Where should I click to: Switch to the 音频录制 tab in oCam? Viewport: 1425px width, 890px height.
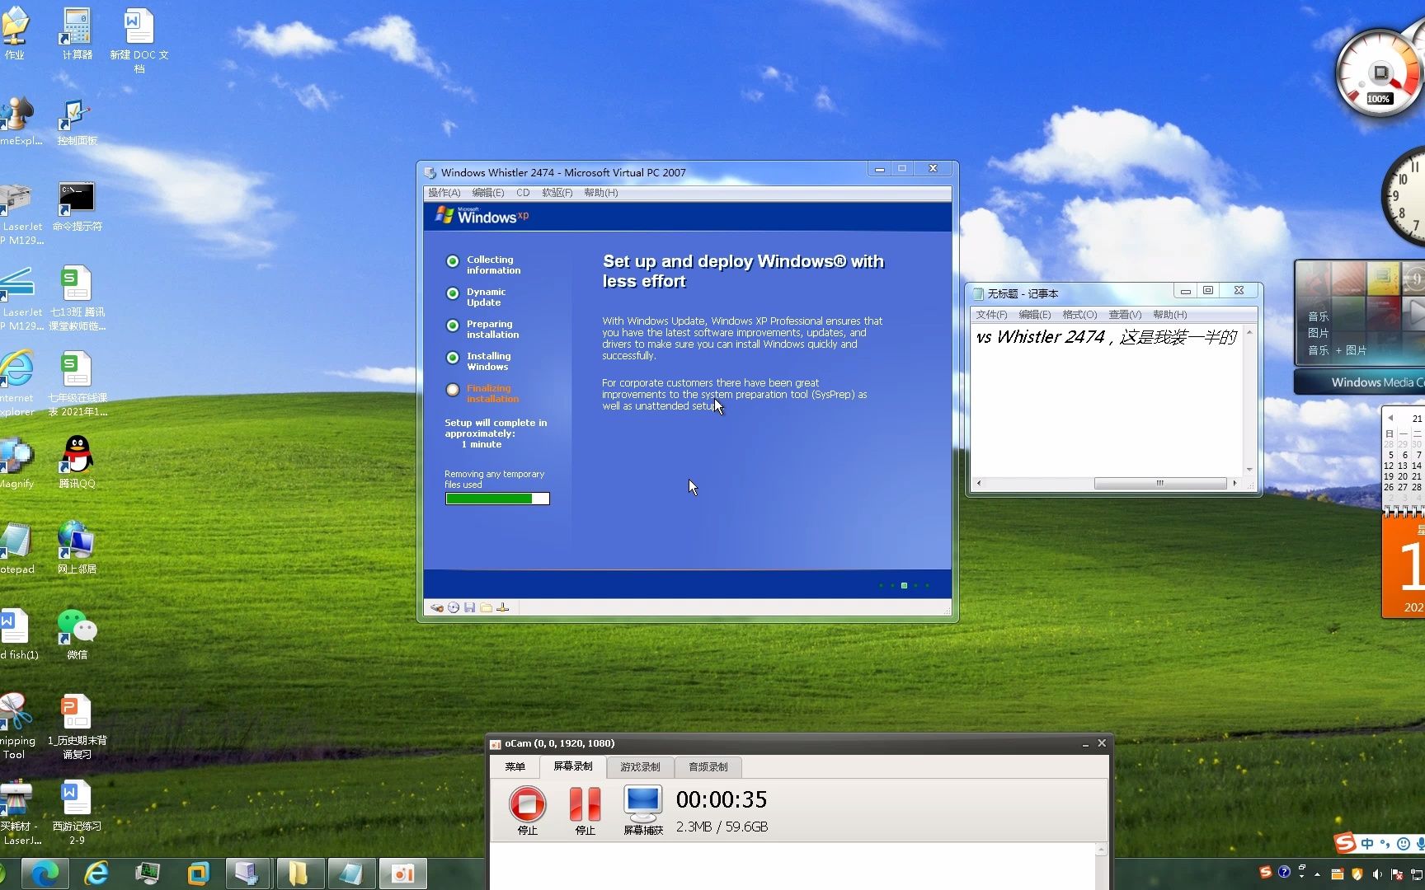tap(708, 766)
